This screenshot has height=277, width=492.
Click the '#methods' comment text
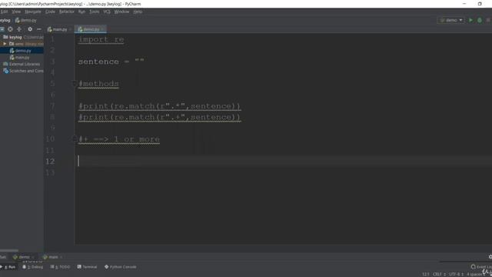pos(98,84)
